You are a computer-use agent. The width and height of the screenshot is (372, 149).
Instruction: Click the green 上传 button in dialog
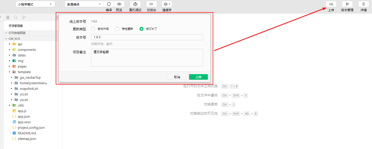coord(198,77)
